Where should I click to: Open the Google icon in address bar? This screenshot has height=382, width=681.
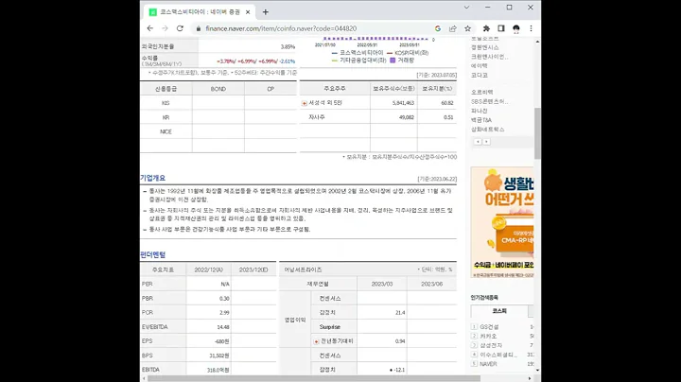[x=437, y=28]
